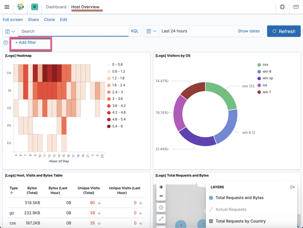This screenshot has height=228, width=303.
Task: Open the mail newsfeed icon
Action: (x=296, y=7)
